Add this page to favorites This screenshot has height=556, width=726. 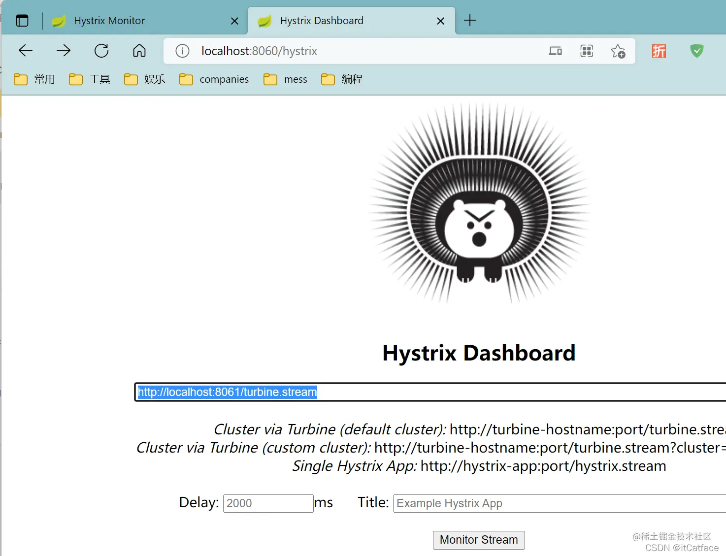(x=618, y=51)
